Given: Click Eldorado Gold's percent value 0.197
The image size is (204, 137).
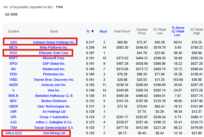Looking at the screenshot, I should point(90,53).
